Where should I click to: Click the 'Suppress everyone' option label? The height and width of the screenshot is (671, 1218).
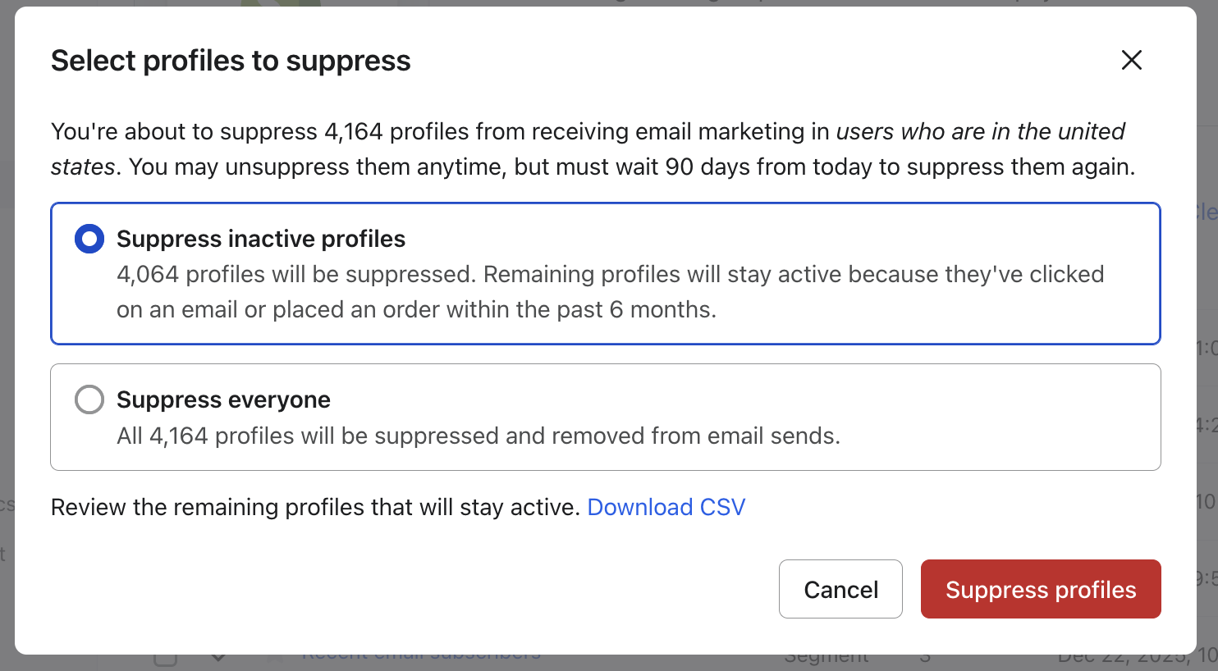tap(223, 399)
